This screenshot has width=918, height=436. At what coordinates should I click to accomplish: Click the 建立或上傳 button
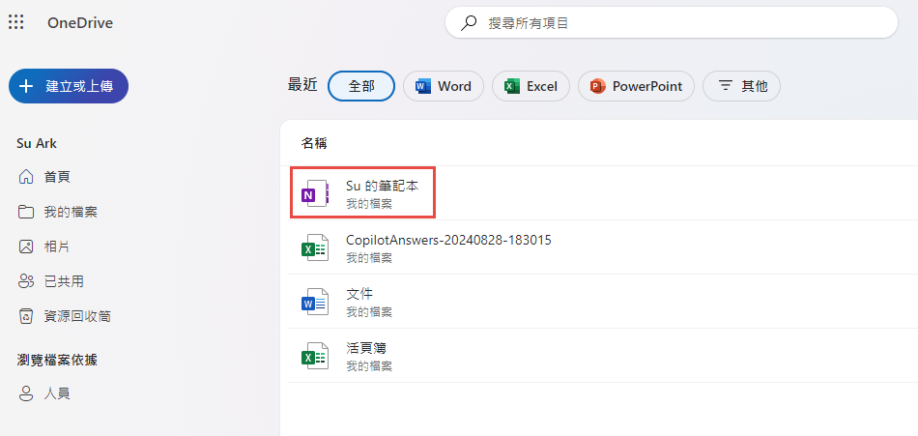pos(69,86)
